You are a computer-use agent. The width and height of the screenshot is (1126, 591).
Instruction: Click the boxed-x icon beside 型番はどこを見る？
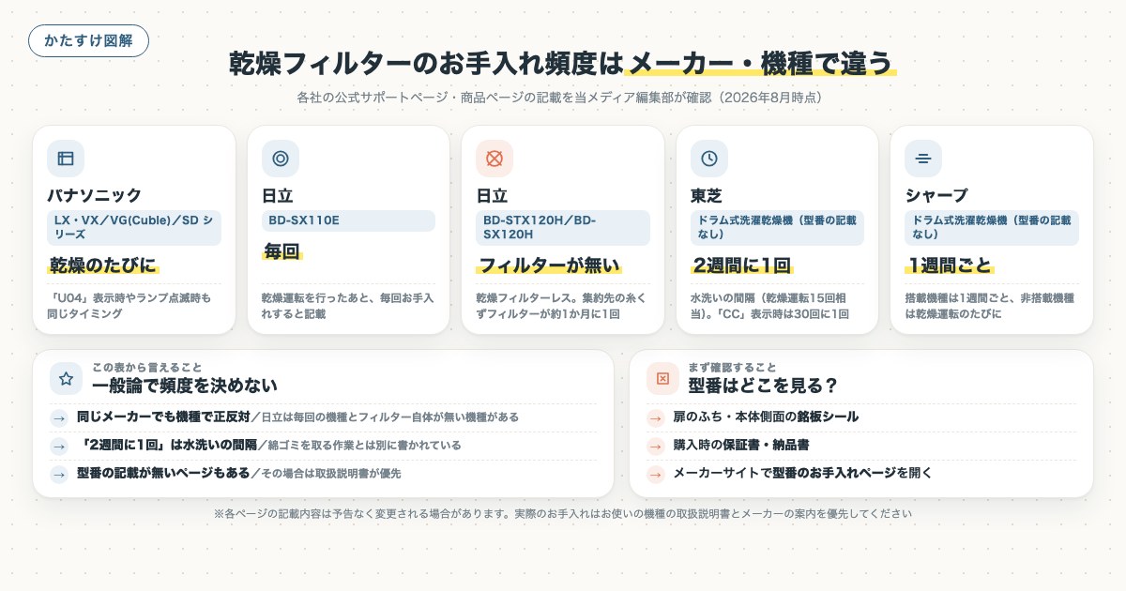(x=662, y=379)
